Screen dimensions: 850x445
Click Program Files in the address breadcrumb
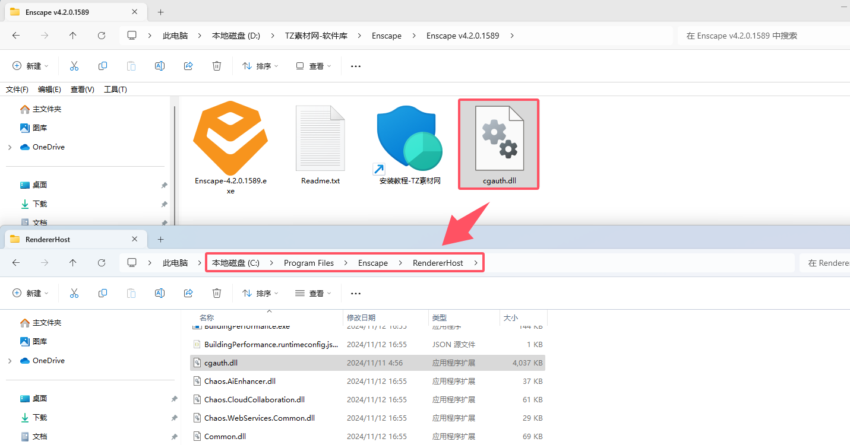(309, 263)
